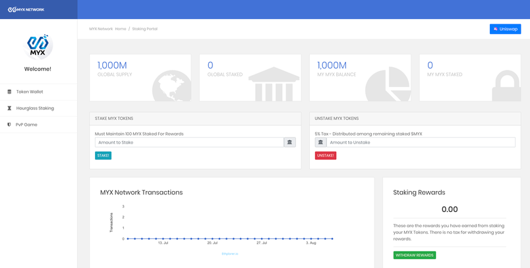The height and width of the screenshot is (268, 530).
Task: Click the 13. Jul label on chart axis
Action: point(163,243)
